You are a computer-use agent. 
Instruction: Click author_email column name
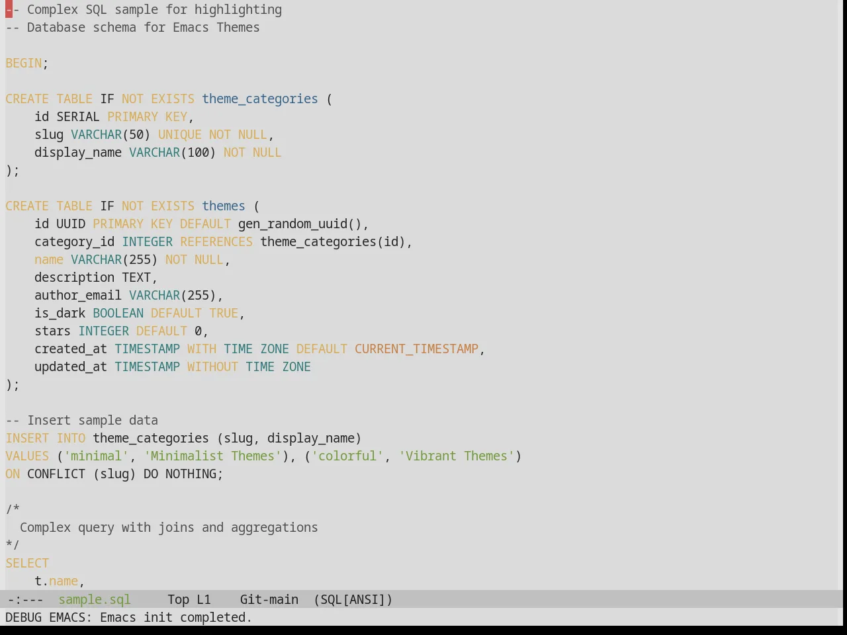point(78,295)
